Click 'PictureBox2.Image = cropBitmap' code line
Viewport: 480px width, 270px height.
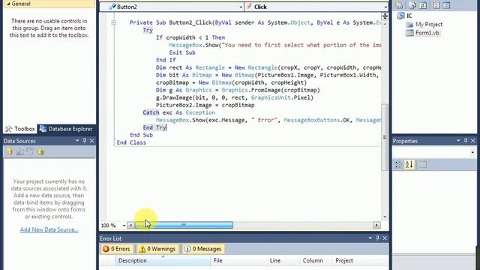click(x=205, y=105)
